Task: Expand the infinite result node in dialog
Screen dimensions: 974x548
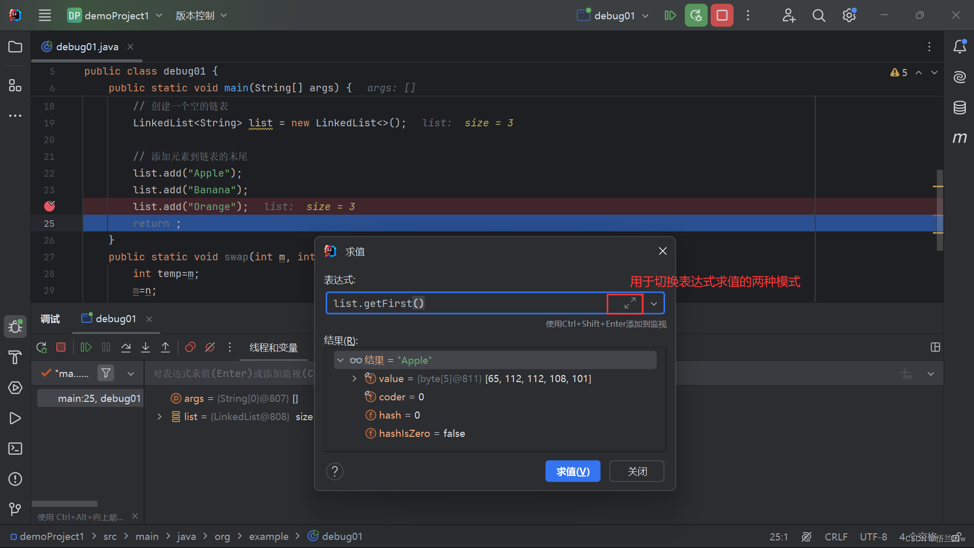Action: pyautogui.click(x=340, y=360)
